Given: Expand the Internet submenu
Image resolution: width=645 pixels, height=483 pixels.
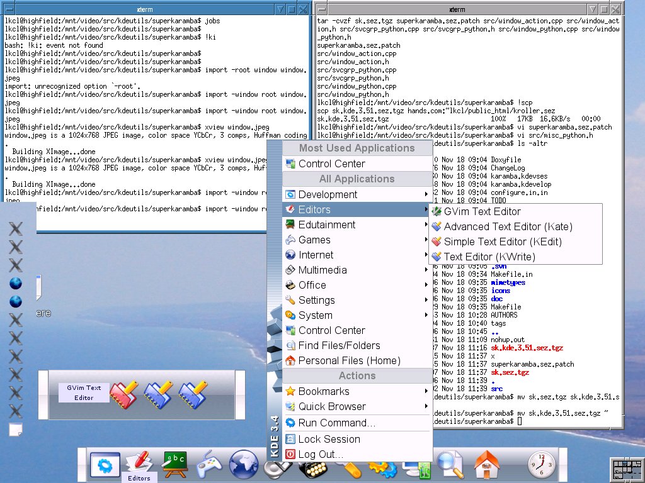Looking at the screenshot, I should coord(357,255).
